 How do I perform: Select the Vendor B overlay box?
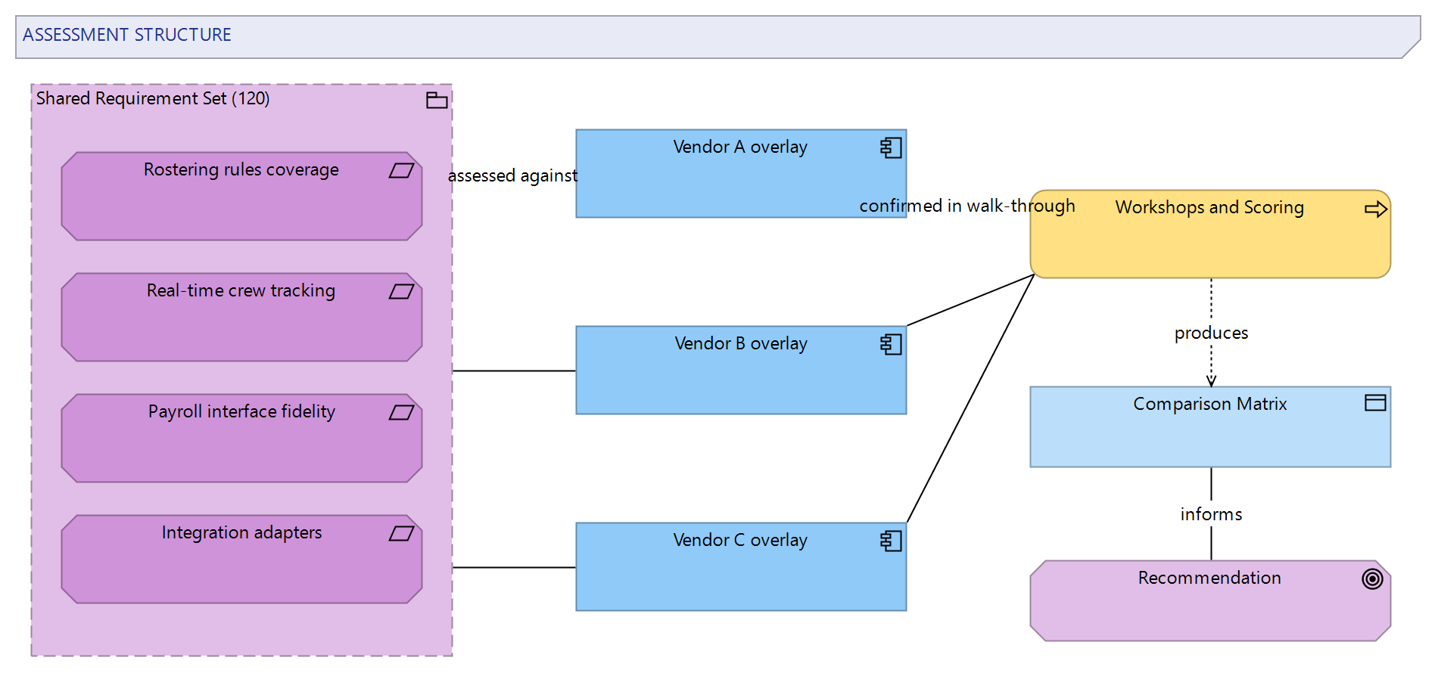coord(741,371)
